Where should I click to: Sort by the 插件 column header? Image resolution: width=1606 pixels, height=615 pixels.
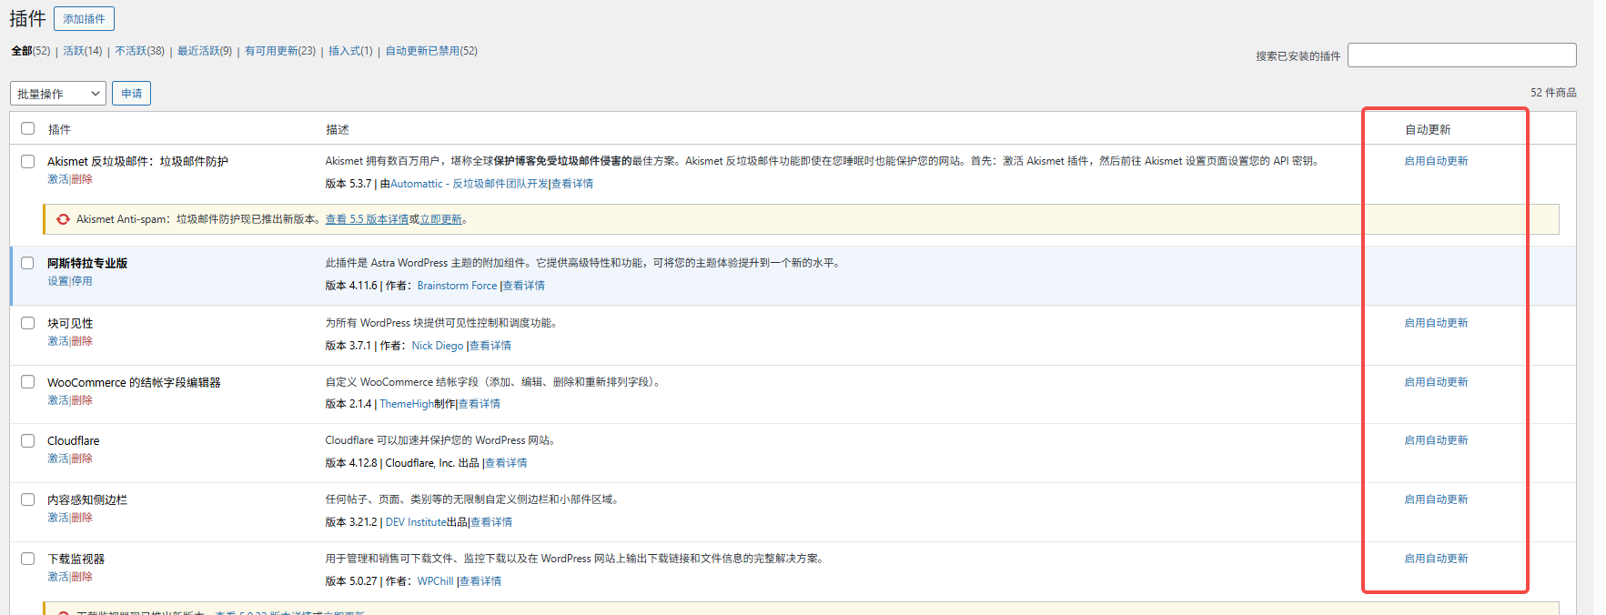(x=59, y=129)
